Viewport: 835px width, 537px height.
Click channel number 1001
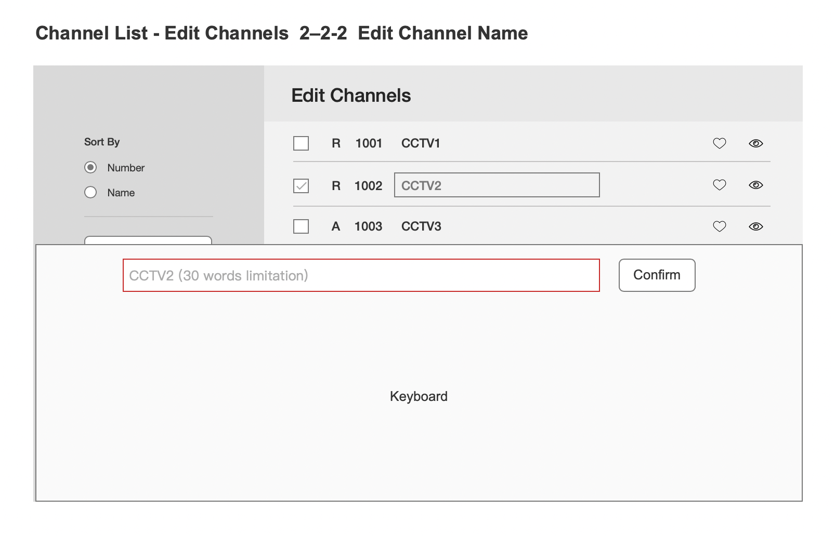(369, 143)
